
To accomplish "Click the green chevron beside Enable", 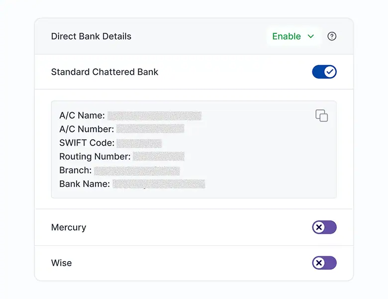I will pos(311,36).
